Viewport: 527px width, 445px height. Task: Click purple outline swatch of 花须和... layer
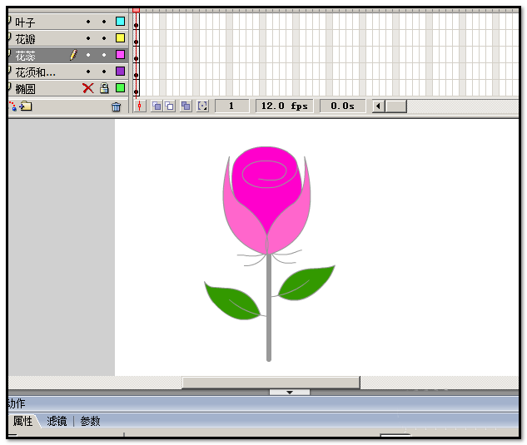click(x=121, y=72)
